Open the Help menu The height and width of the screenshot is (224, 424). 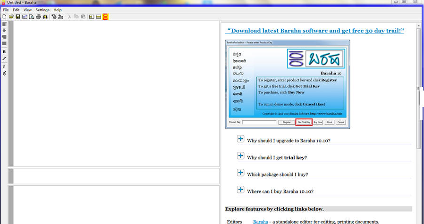[58, 10]
